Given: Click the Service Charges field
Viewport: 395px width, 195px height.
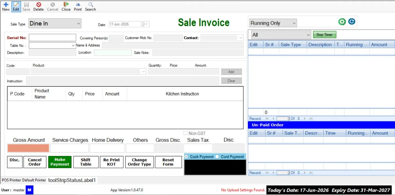Looking at the screenshot, I should point(69,148).
